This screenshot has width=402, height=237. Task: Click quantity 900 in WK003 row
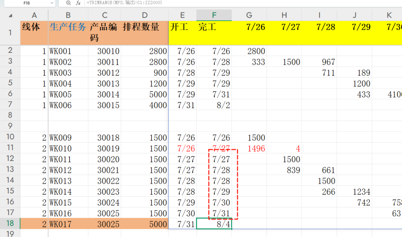click(145, 73)
